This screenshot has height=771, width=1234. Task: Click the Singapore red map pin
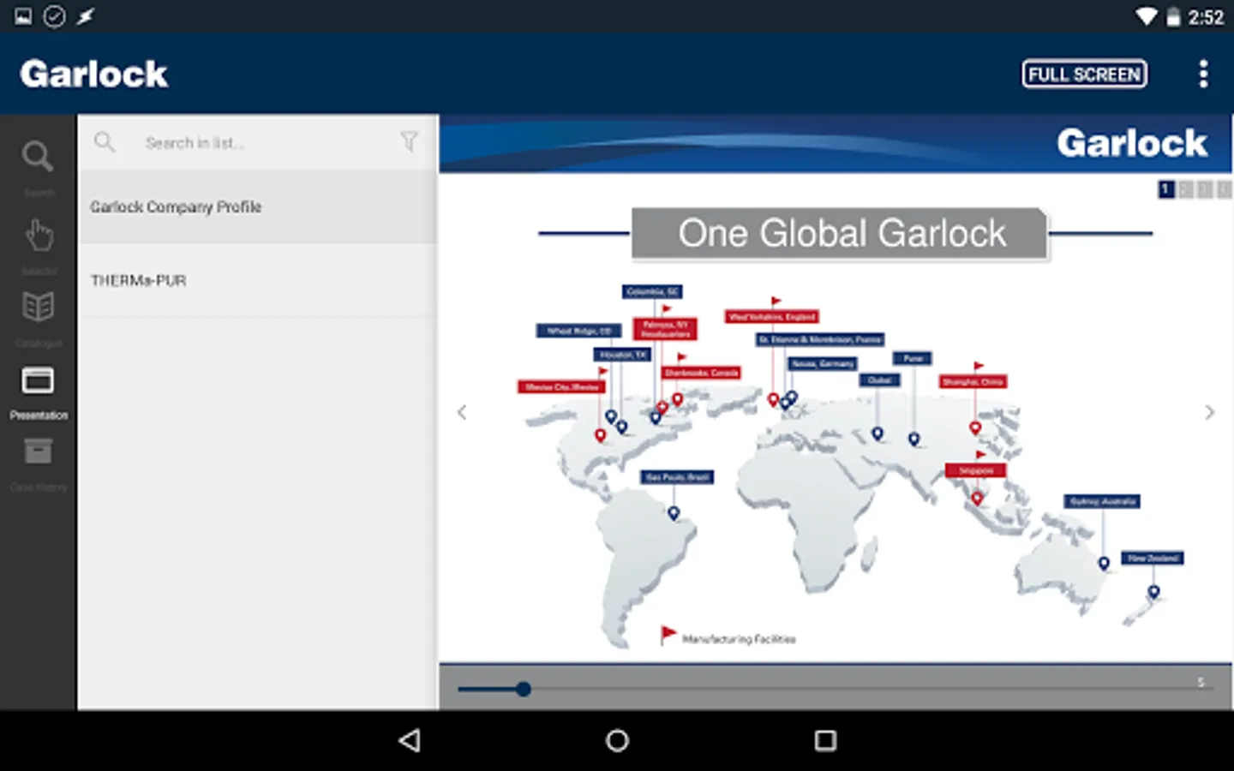(977, 499)
